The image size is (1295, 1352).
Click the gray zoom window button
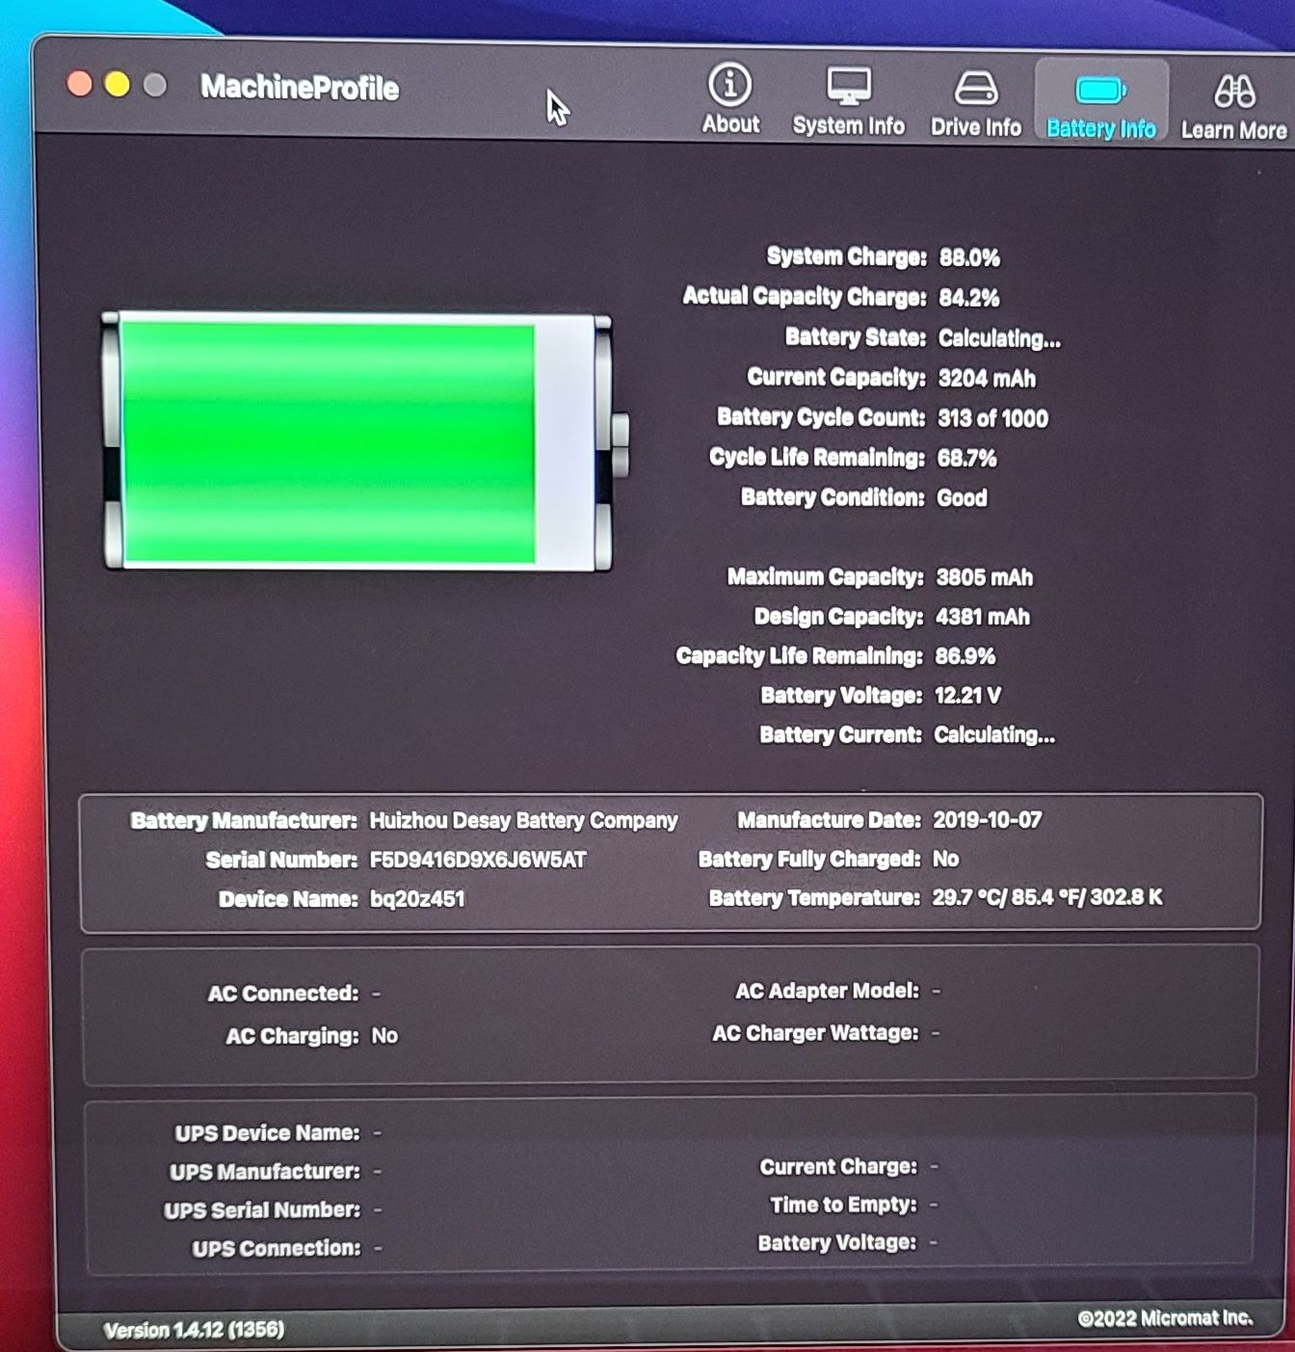155,86
